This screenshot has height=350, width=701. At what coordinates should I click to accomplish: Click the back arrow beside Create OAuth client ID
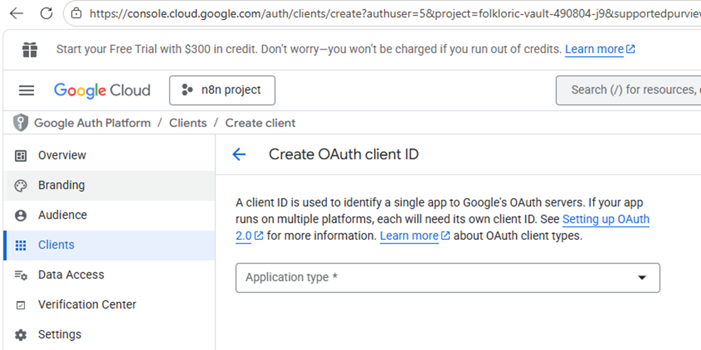[x=239, y=155]
